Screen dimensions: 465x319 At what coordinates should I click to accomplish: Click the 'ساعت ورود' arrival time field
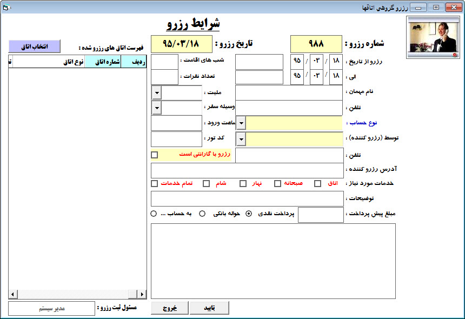tap(176, 123)
